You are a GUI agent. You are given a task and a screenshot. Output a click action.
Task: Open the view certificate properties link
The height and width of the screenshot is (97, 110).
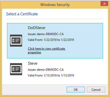(x=47, y=50)
